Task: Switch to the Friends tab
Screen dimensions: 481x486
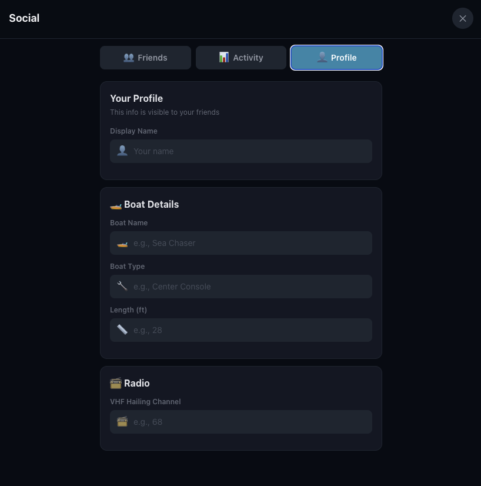Action: [145, 57]
